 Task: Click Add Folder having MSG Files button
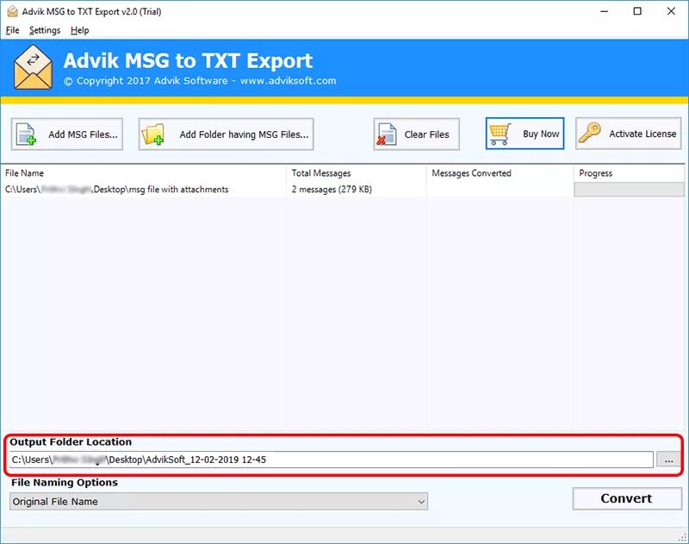[x=226, y=134]
